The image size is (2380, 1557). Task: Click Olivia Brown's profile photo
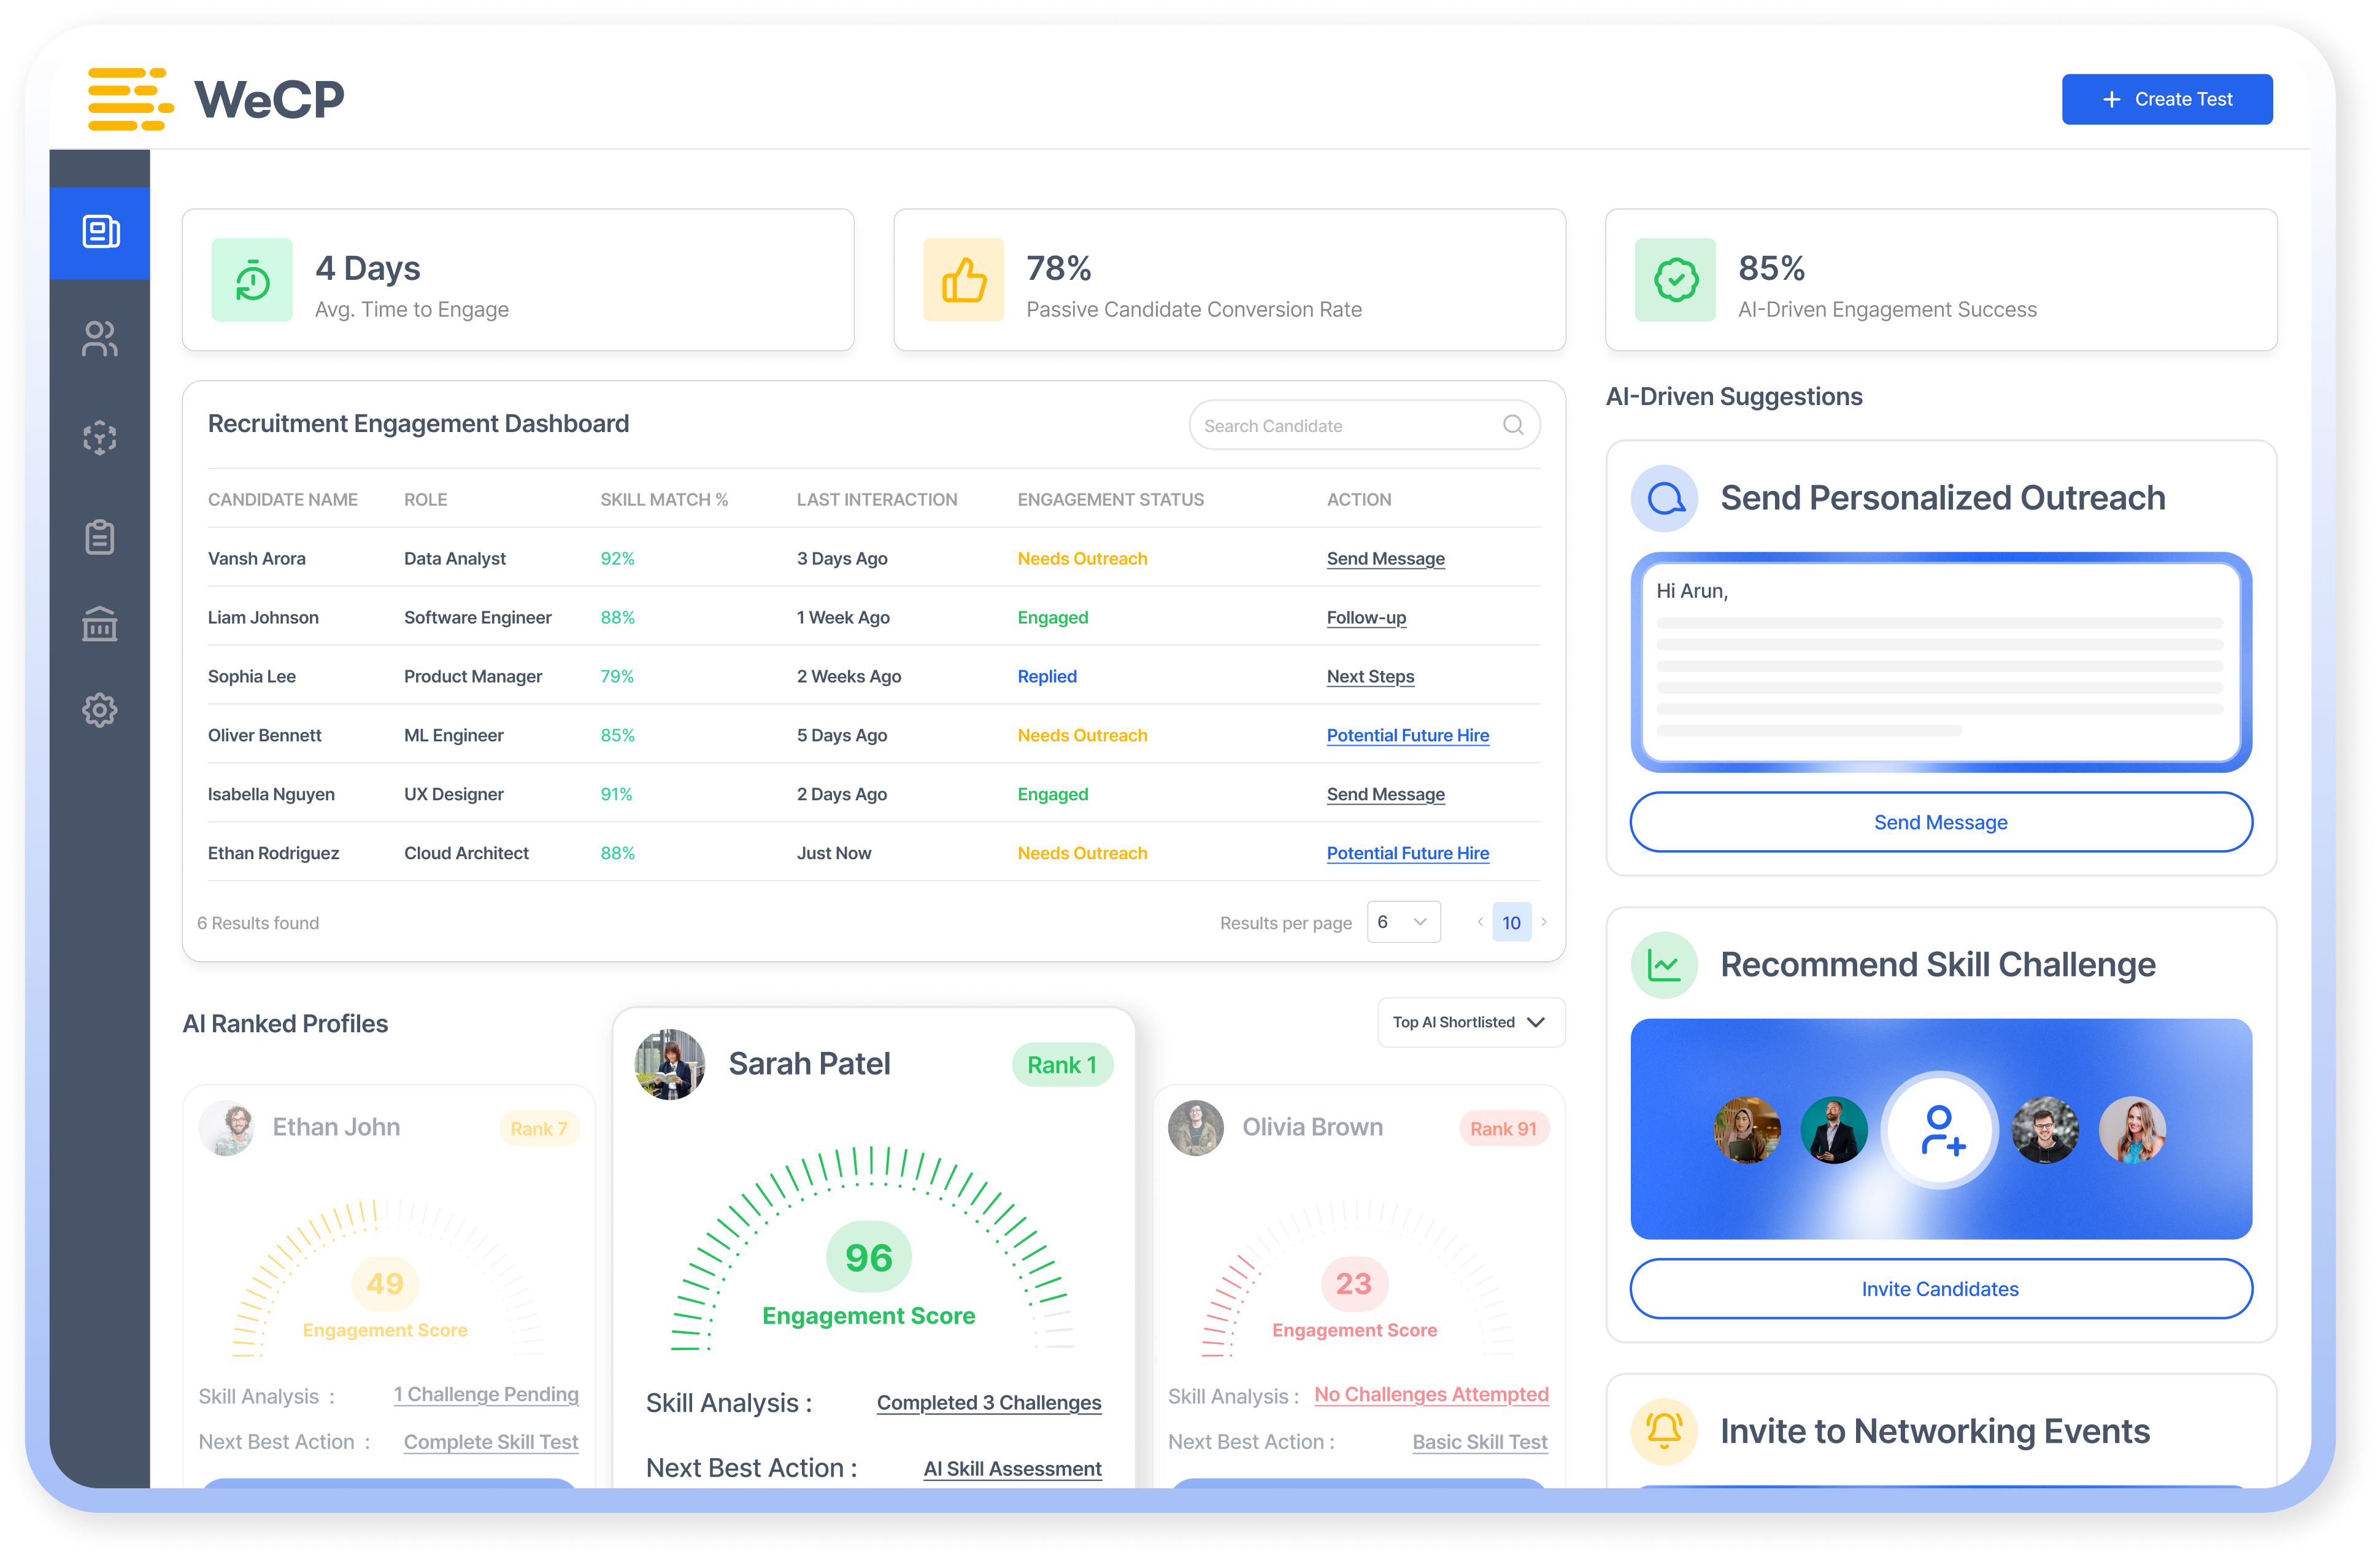(1196, 1128)
